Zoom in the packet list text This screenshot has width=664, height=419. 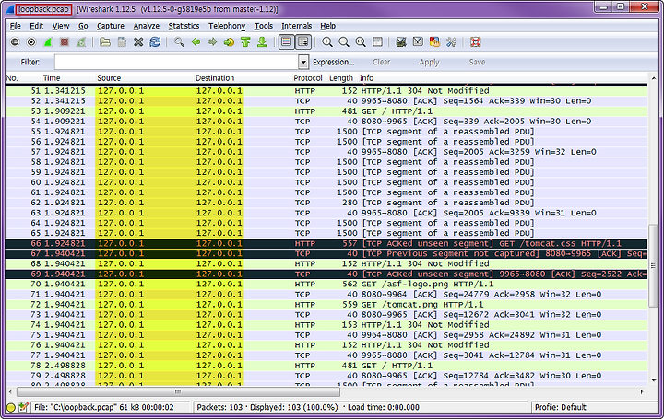point(326,41)
